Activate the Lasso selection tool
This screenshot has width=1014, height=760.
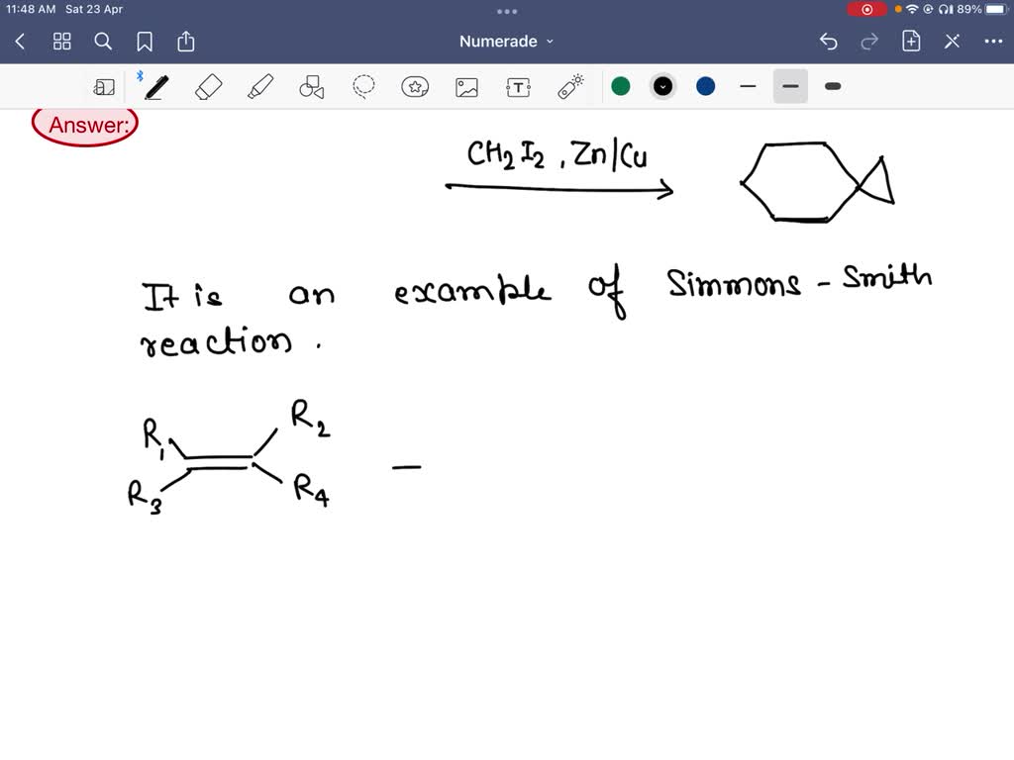point(362,87)
